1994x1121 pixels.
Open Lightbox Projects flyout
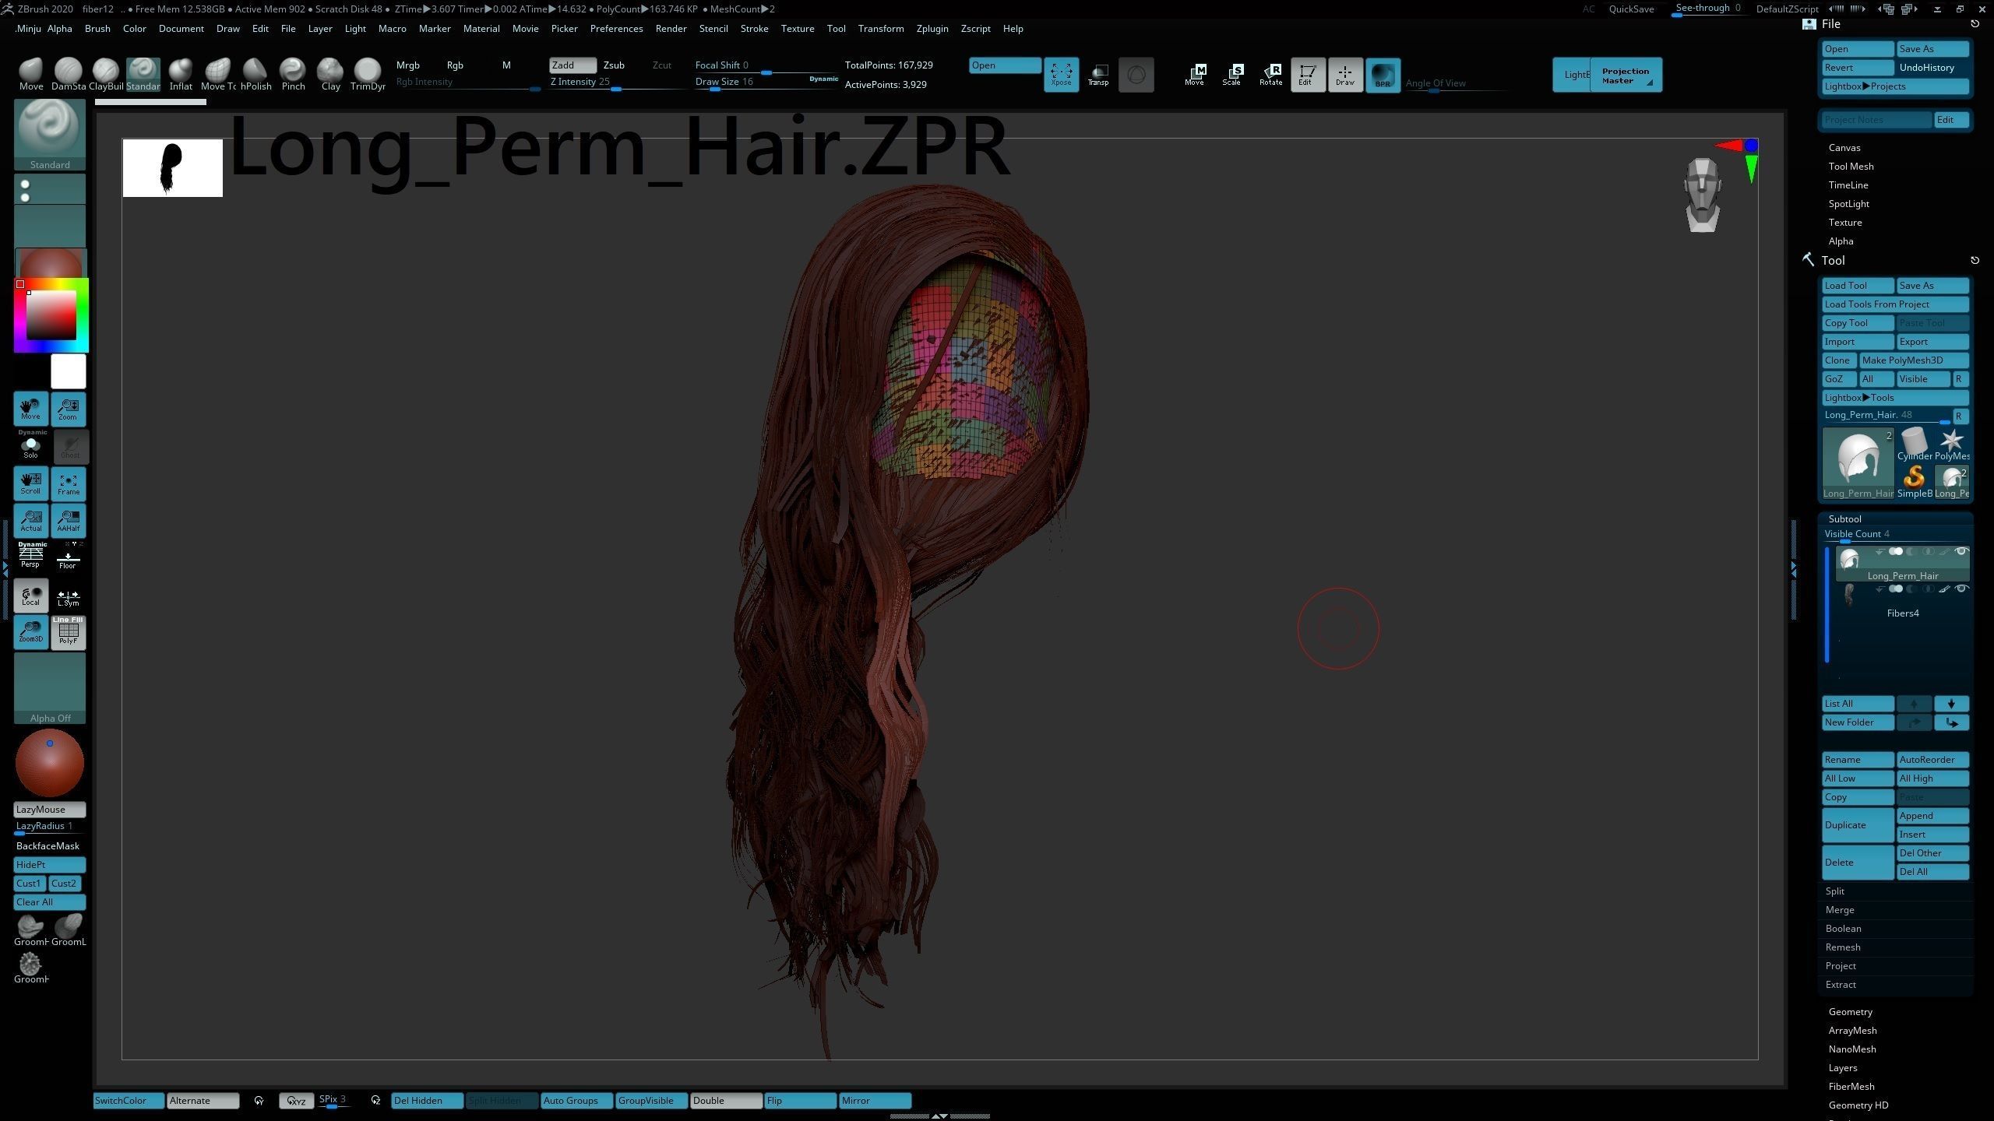pyautogui.click(x=1894, y=86)
